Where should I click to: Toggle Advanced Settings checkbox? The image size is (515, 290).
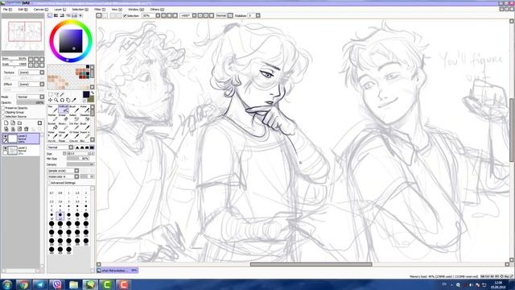coord(48,183)
